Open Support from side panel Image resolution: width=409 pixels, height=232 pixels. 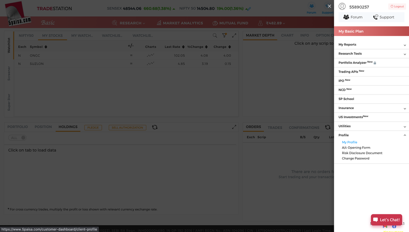click(384, 17)
